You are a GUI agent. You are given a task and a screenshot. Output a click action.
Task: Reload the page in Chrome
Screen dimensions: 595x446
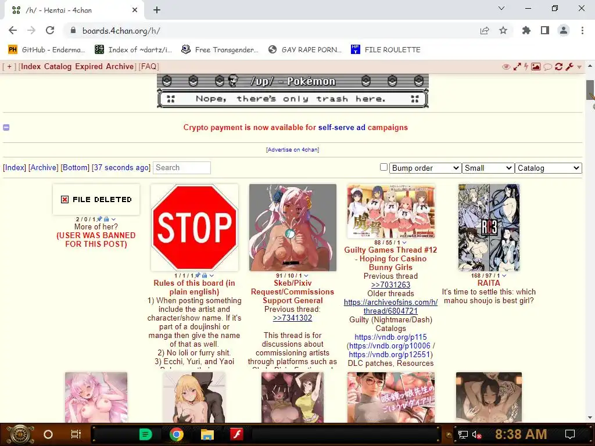pyautogui.click(x=50, y=30)
